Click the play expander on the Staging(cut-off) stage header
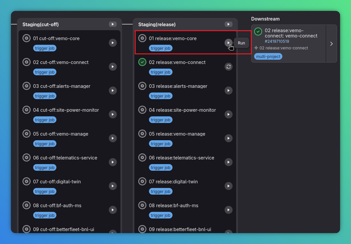This screenshot has width=351, height=244. coord(112,24)
